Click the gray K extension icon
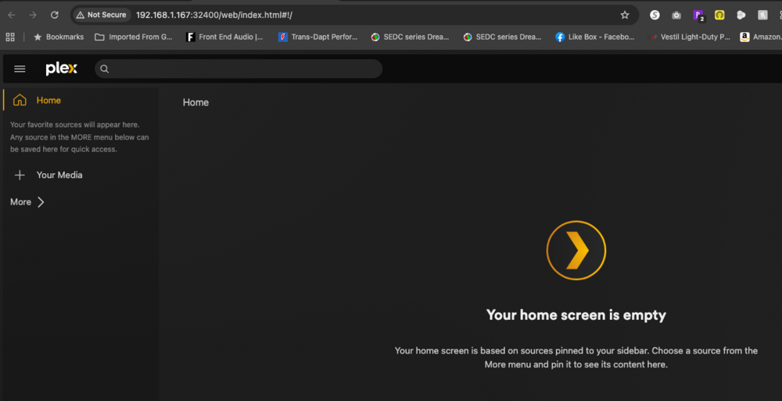The height and width of the screenshot is (401, 782). tap(762, 15)
